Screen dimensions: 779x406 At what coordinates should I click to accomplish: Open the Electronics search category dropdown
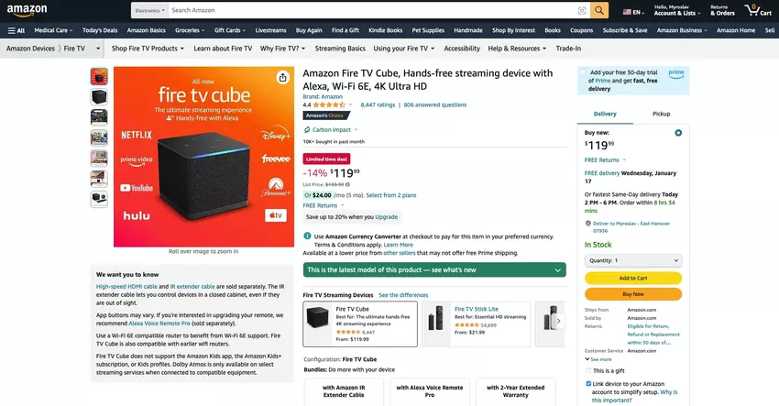point(149,10)
